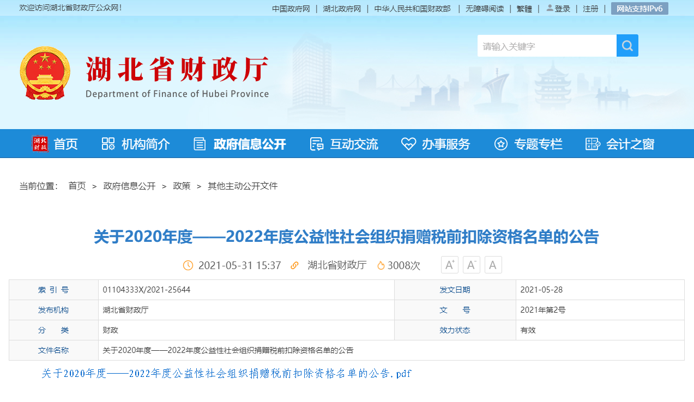This screenshot has height=402, width=694.
Task: Open the announcement PDF attachment link
Action: coord(226,374)
